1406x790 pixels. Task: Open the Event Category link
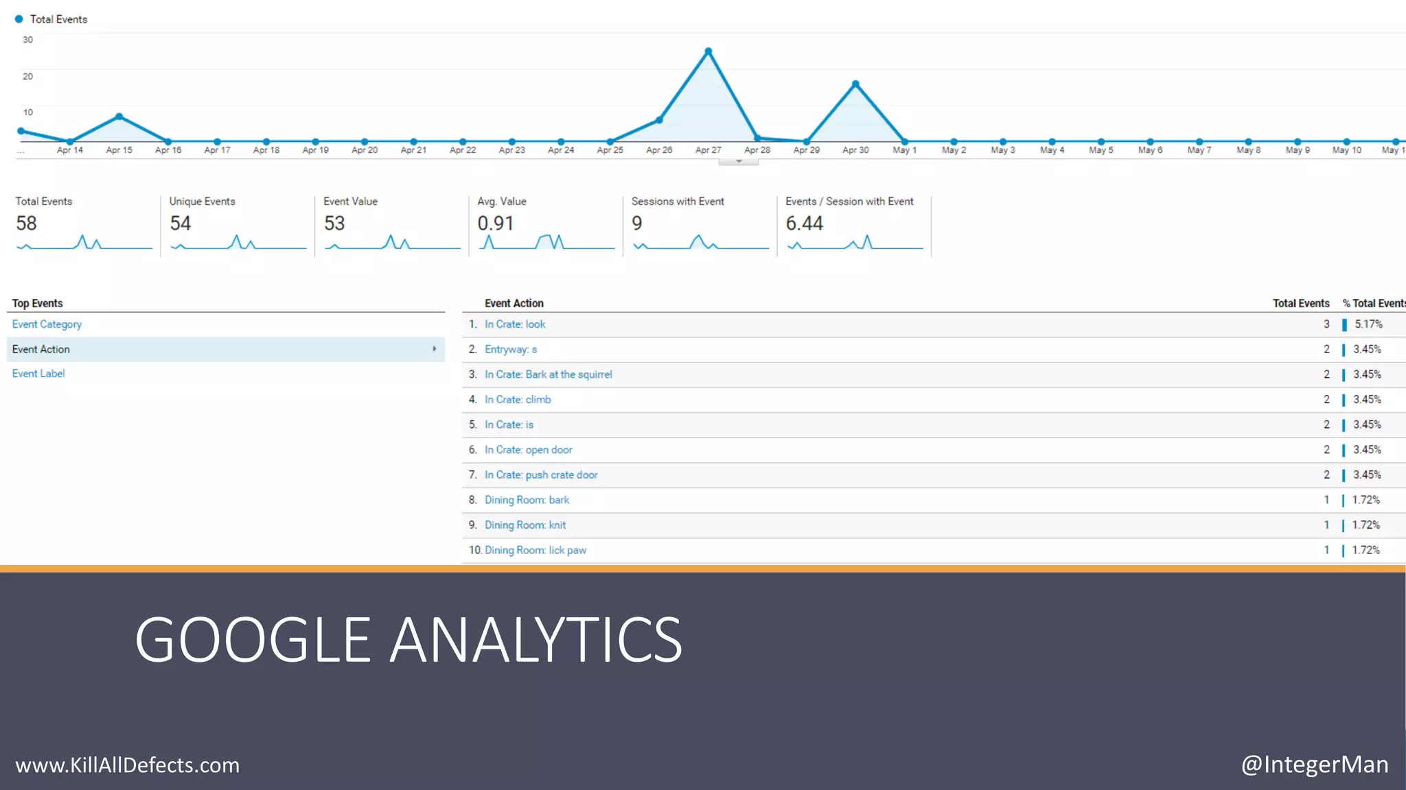(47, 324)
